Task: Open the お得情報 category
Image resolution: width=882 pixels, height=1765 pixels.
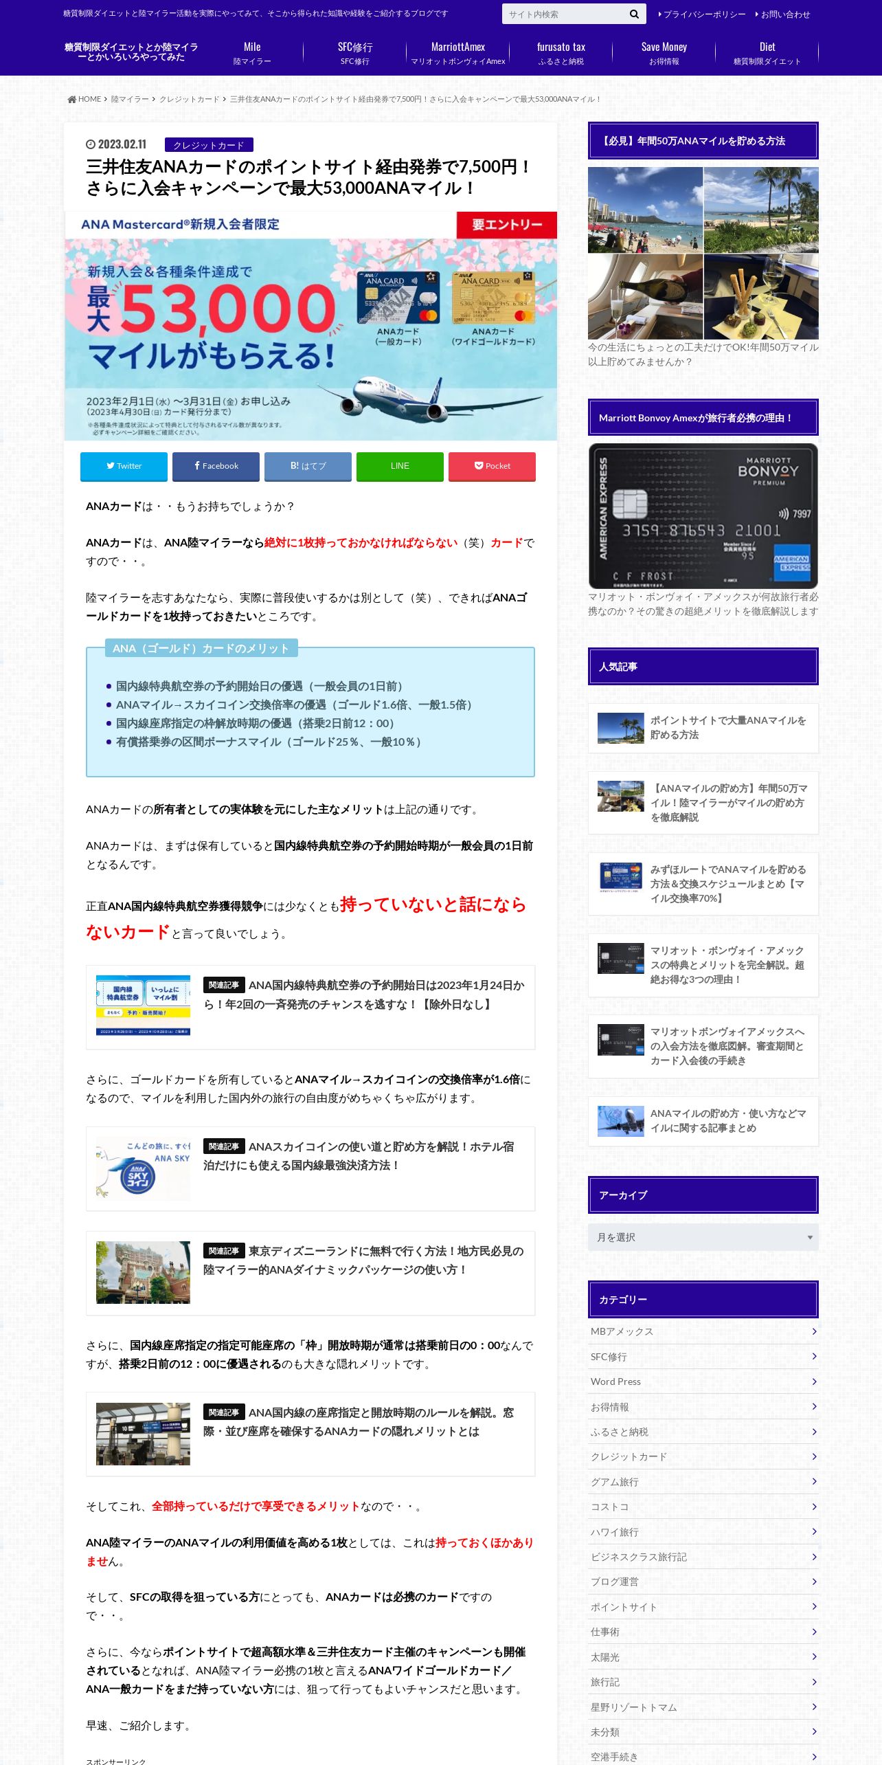Action: click(703, 1407)
